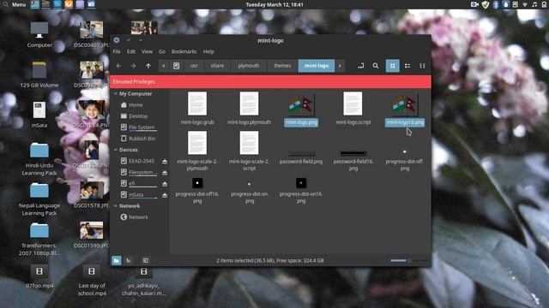Show Places in the sidebar
Image resolution: width=549 pixels, height=308 pixels.
point(117,260)
